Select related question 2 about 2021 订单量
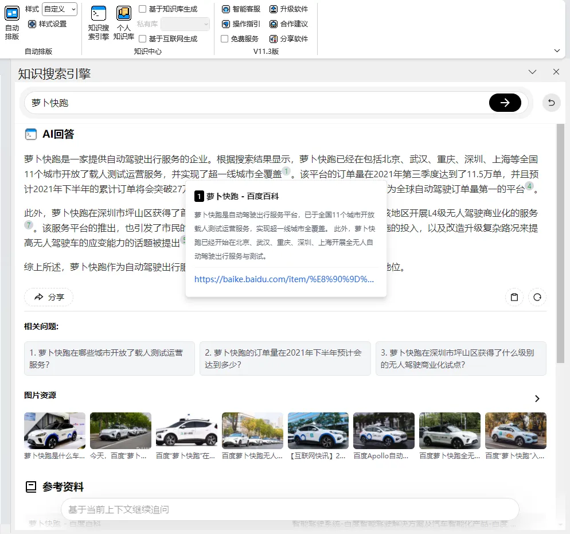570x534 pixels. pos(285,358)
